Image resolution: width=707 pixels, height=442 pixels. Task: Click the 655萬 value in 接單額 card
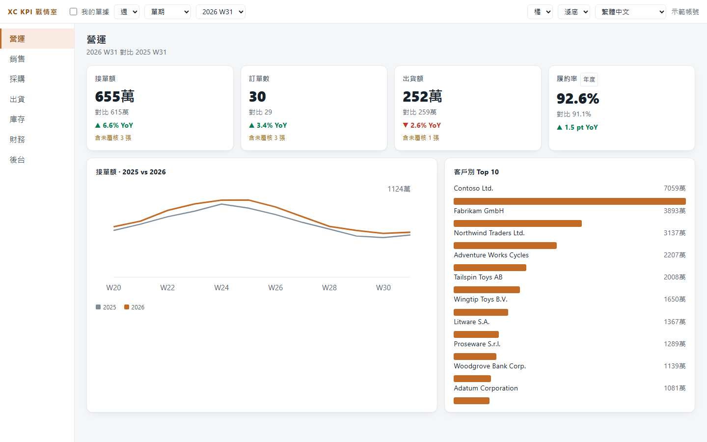(x=115, y=97)
